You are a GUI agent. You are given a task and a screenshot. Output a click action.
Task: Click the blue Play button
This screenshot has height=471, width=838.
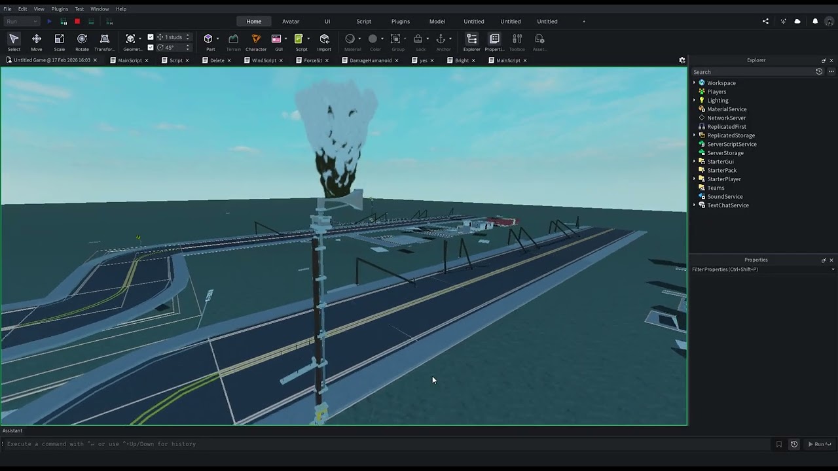[x=49, y=22]
